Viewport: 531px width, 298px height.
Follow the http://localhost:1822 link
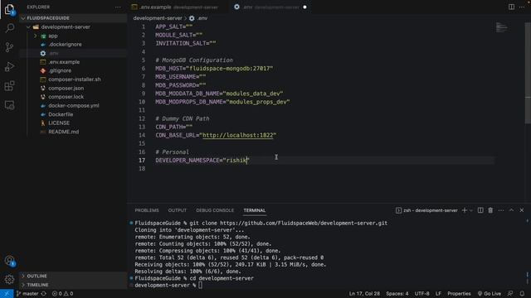click(238, 135)
